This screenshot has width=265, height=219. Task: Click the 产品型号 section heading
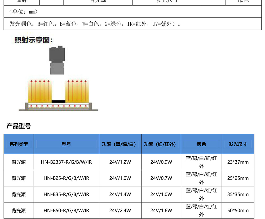tap(19, 126)
